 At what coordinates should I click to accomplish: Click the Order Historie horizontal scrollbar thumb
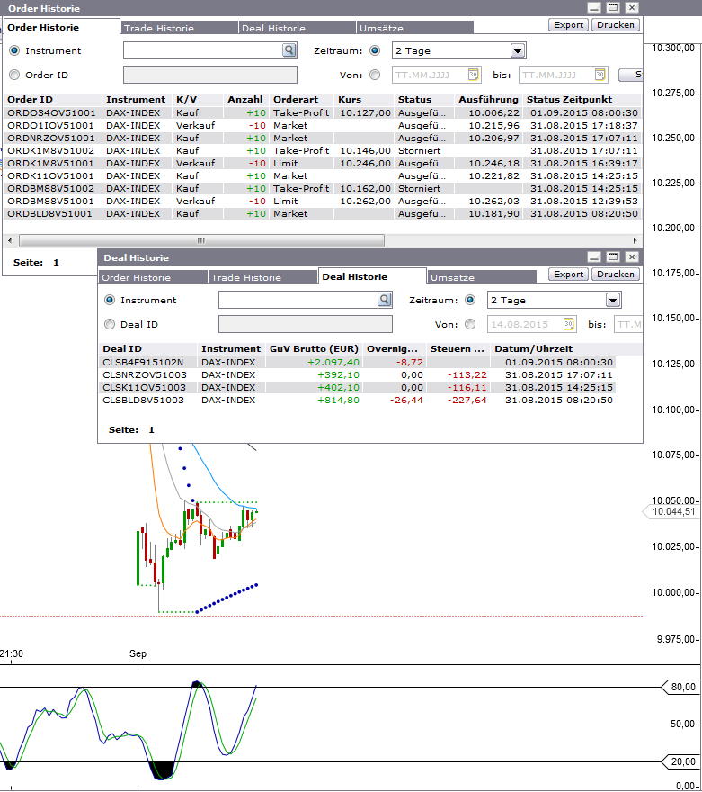200,241
